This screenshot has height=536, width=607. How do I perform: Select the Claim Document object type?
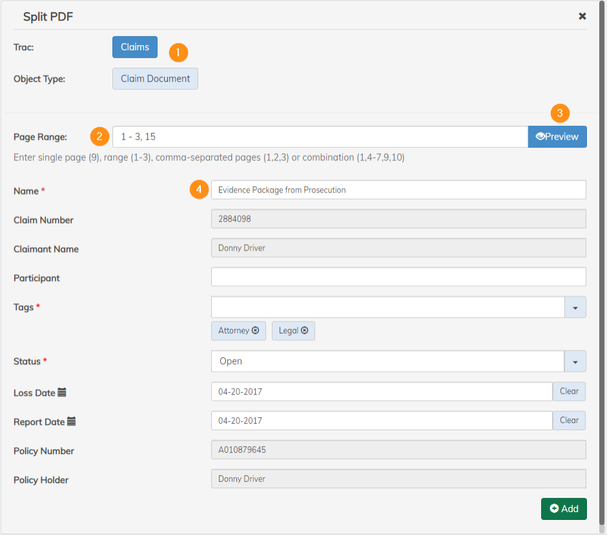[x=155, y=79]
